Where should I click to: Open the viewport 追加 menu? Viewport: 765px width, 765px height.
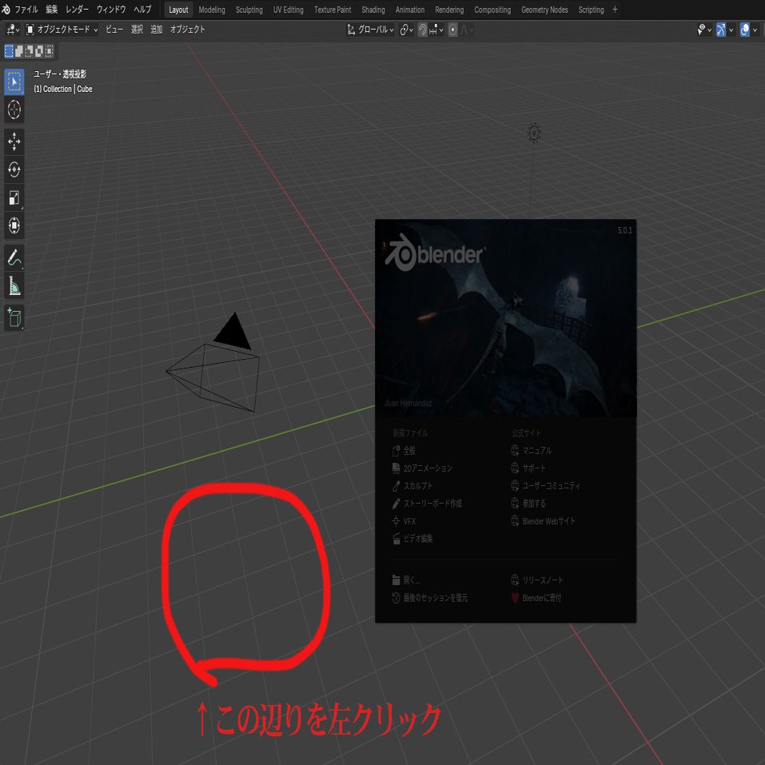pos(156,30)
